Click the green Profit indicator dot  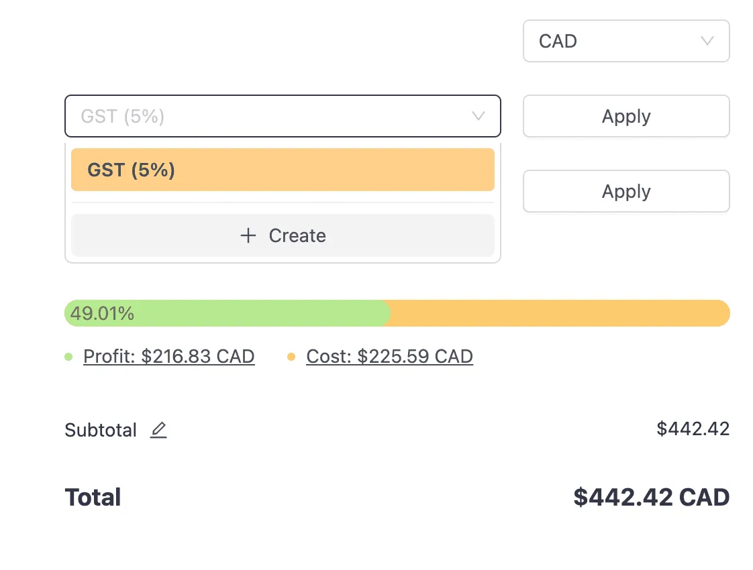coord(68,357)
